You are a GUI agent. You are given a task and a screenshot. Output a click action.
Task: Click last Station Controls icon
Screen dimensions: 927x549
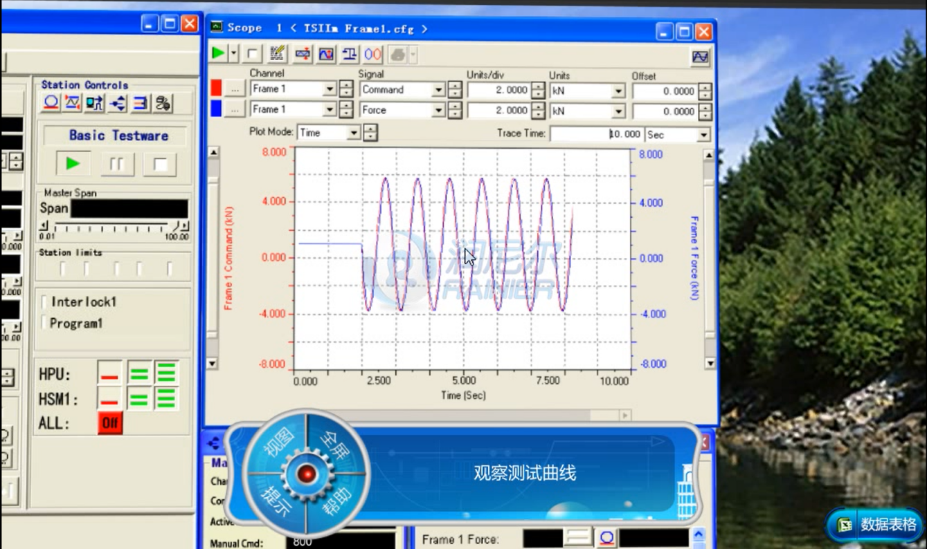163,103
